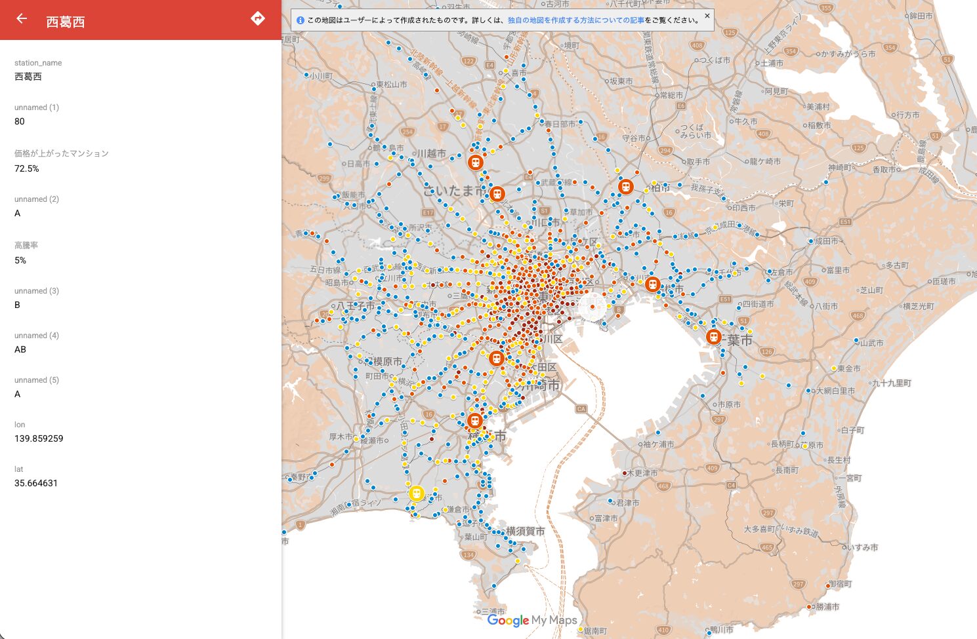Screen dimensions: 977x639
Task: Click orange train marker right of さいたま市 label
Action: pos(497,194)
